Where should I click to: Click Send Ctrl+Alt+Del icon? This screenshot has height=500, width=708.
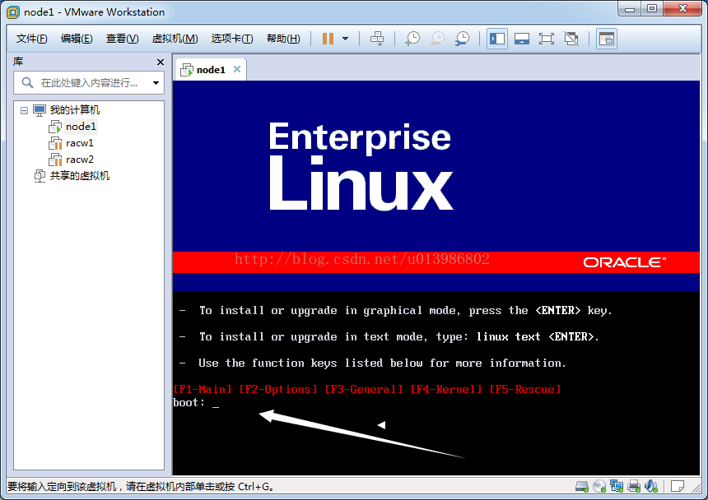377,39
